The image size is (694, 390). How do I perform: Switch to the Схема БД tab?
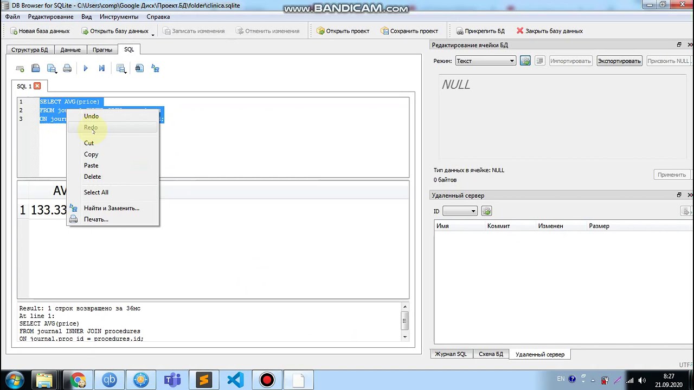pyautogui.click(x=491, y=354)
